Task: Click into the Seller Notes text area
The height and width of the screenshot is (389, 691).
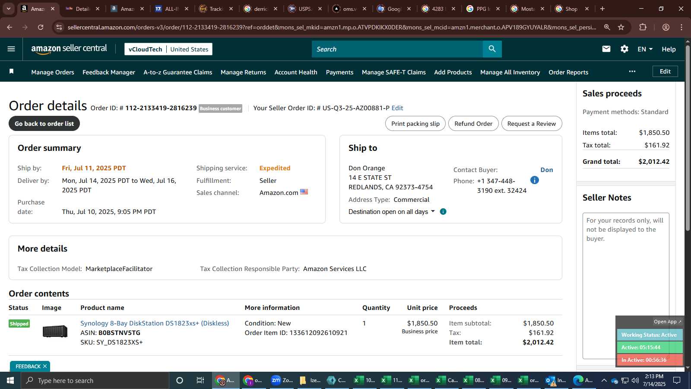Action: click(x=626, y=286)
